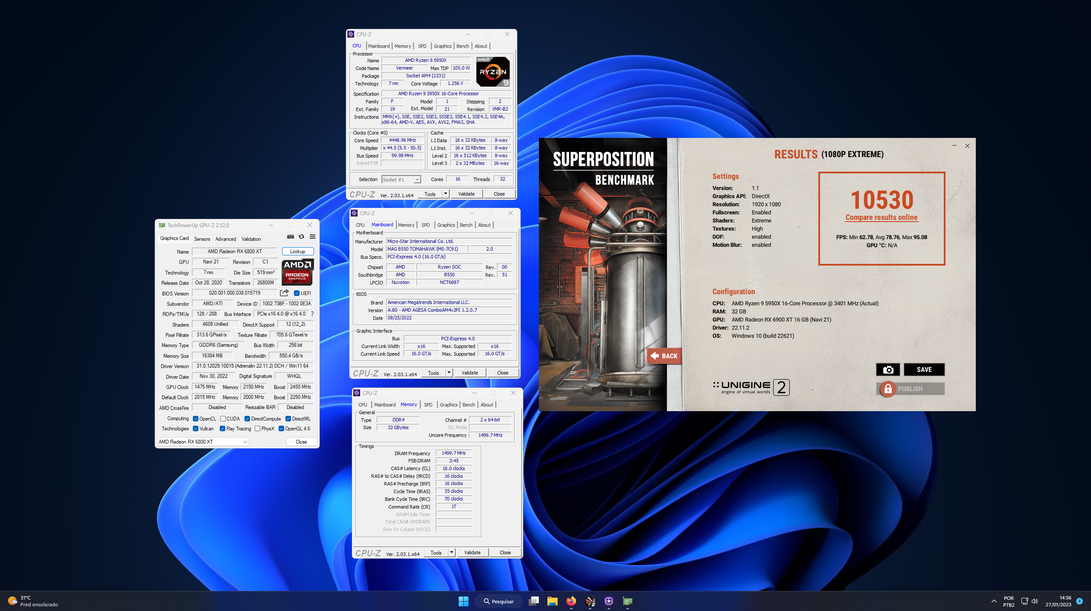Click the Superposition icon in the taskbar
This screenshot has height=611, width=1091.
coord(590,601)
